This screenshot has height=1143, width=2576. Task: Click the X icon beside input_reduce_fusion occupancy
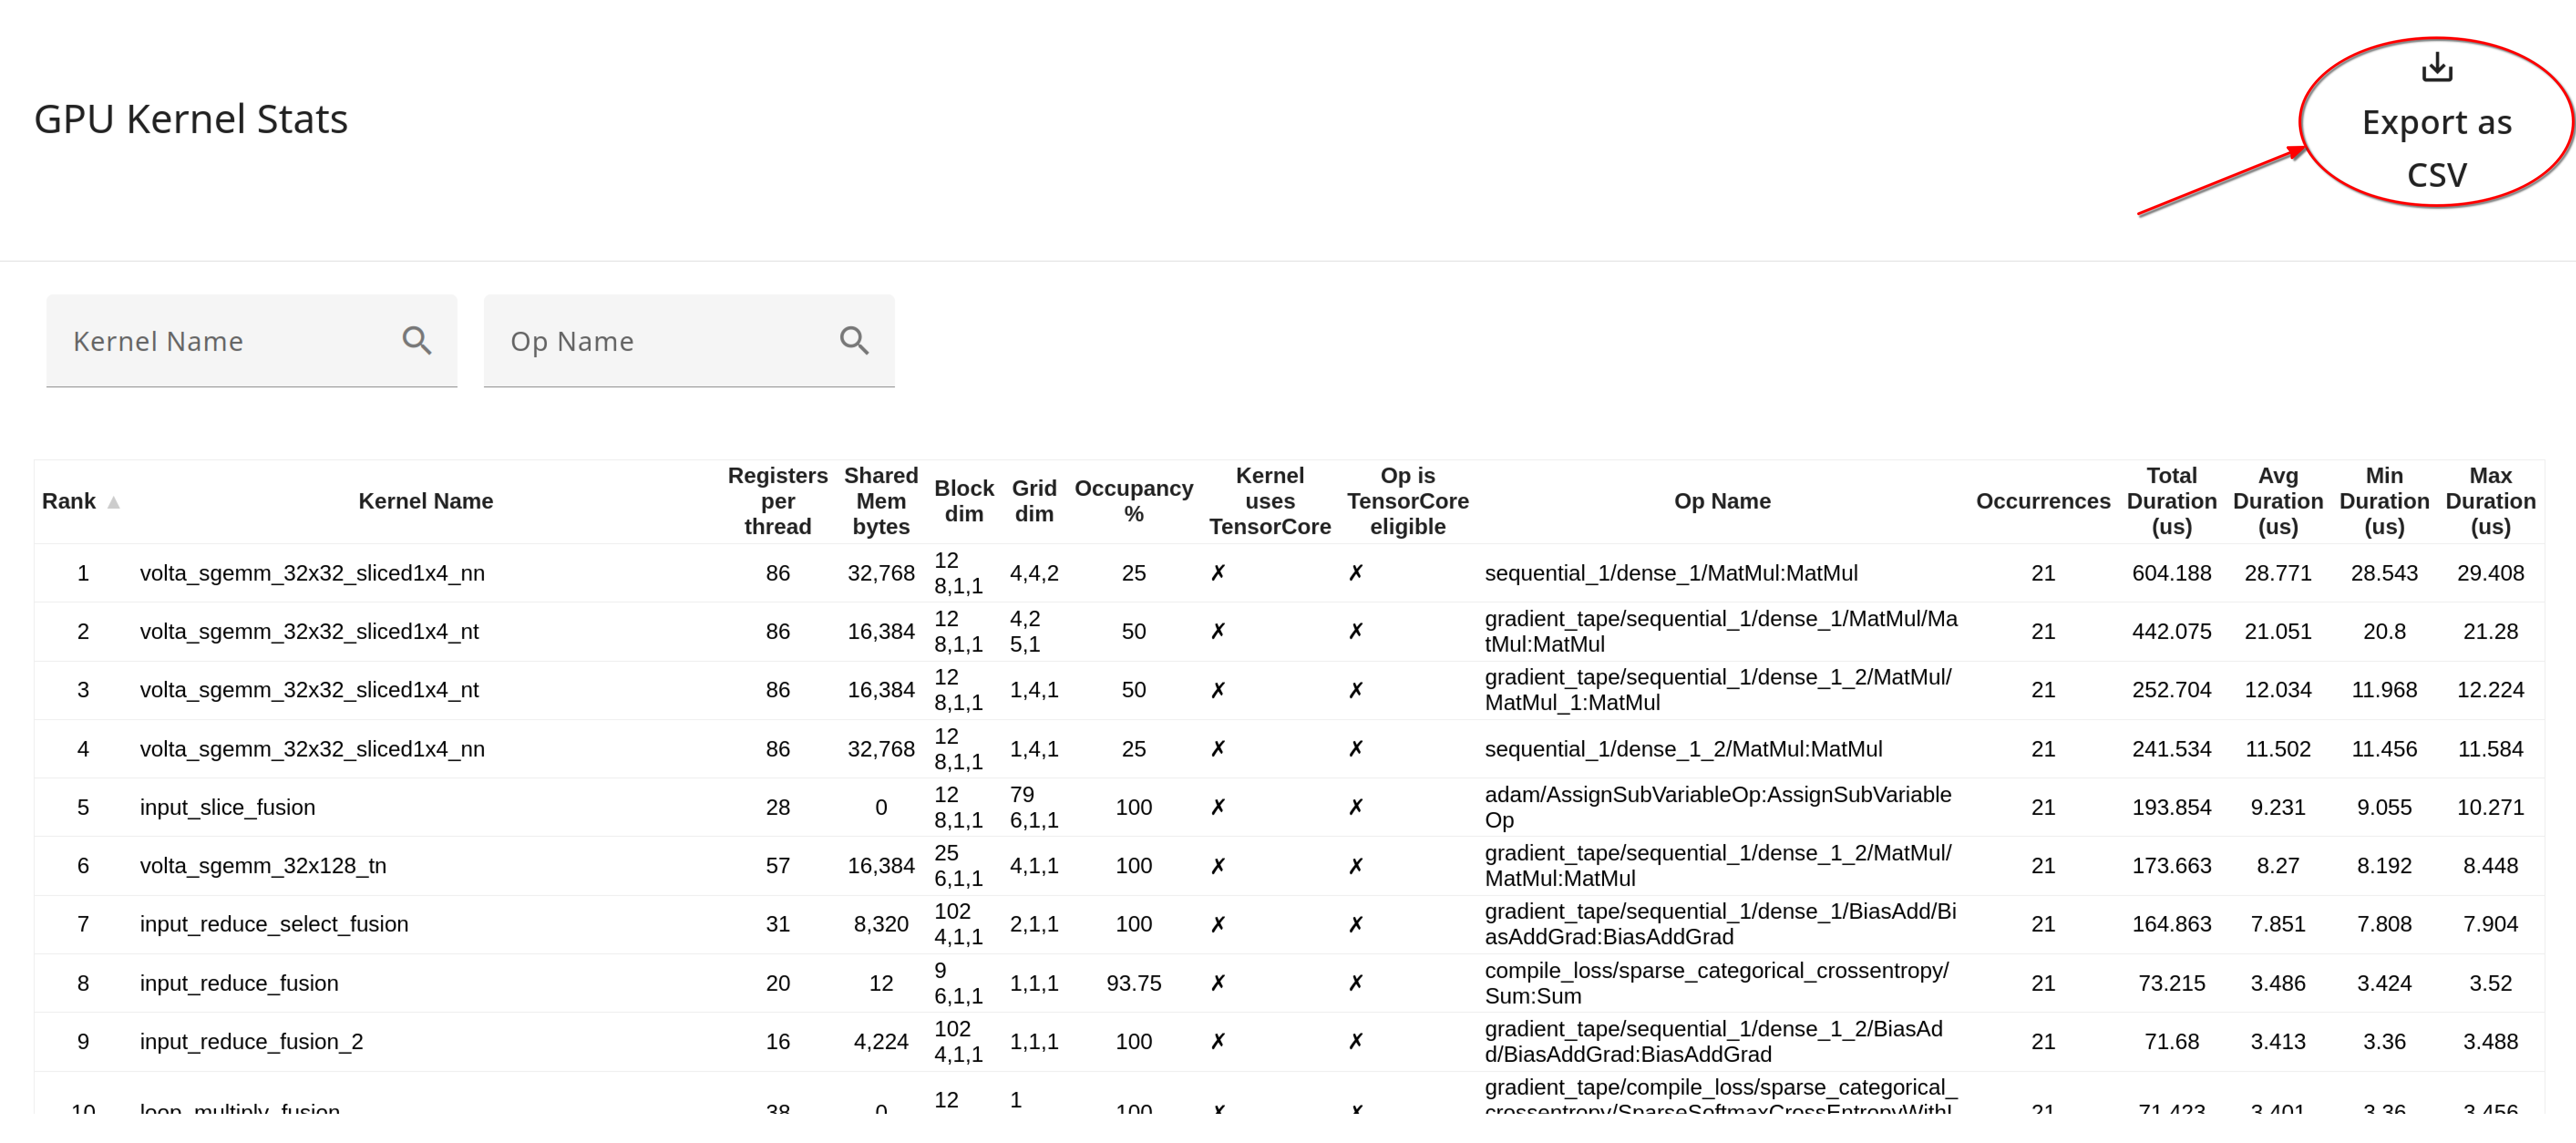click(x=1219, y=982)
